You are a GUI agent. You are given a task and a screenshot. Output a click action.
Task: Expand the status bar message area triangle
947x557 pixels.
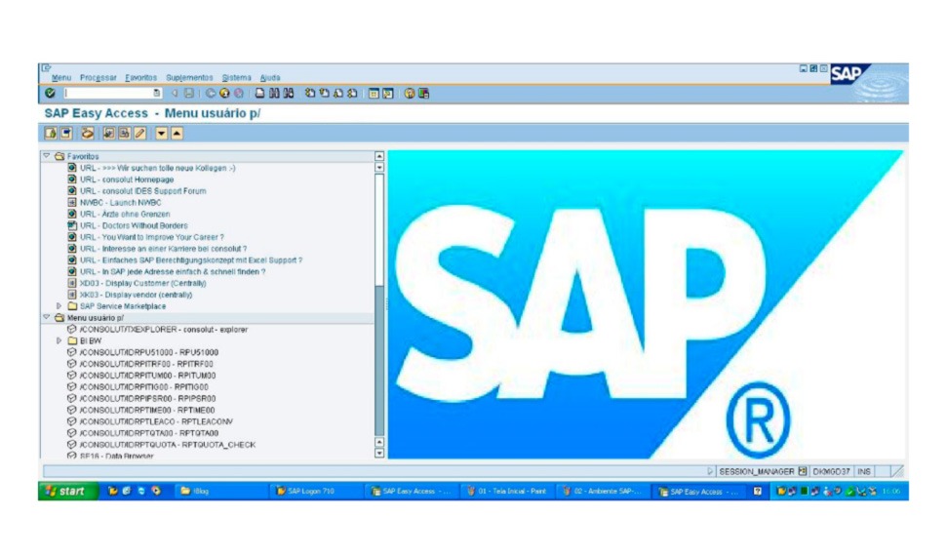(710, 471)
